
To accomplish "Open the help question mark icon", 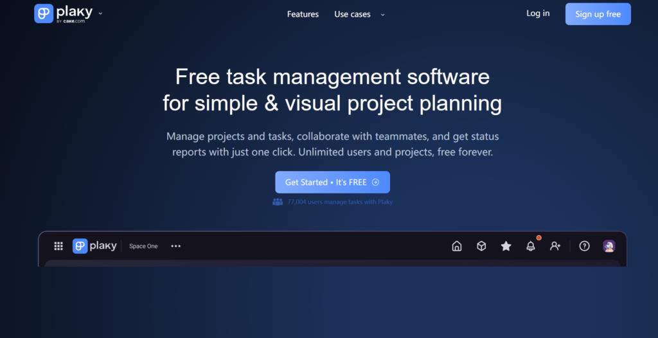I will [584, 246].
